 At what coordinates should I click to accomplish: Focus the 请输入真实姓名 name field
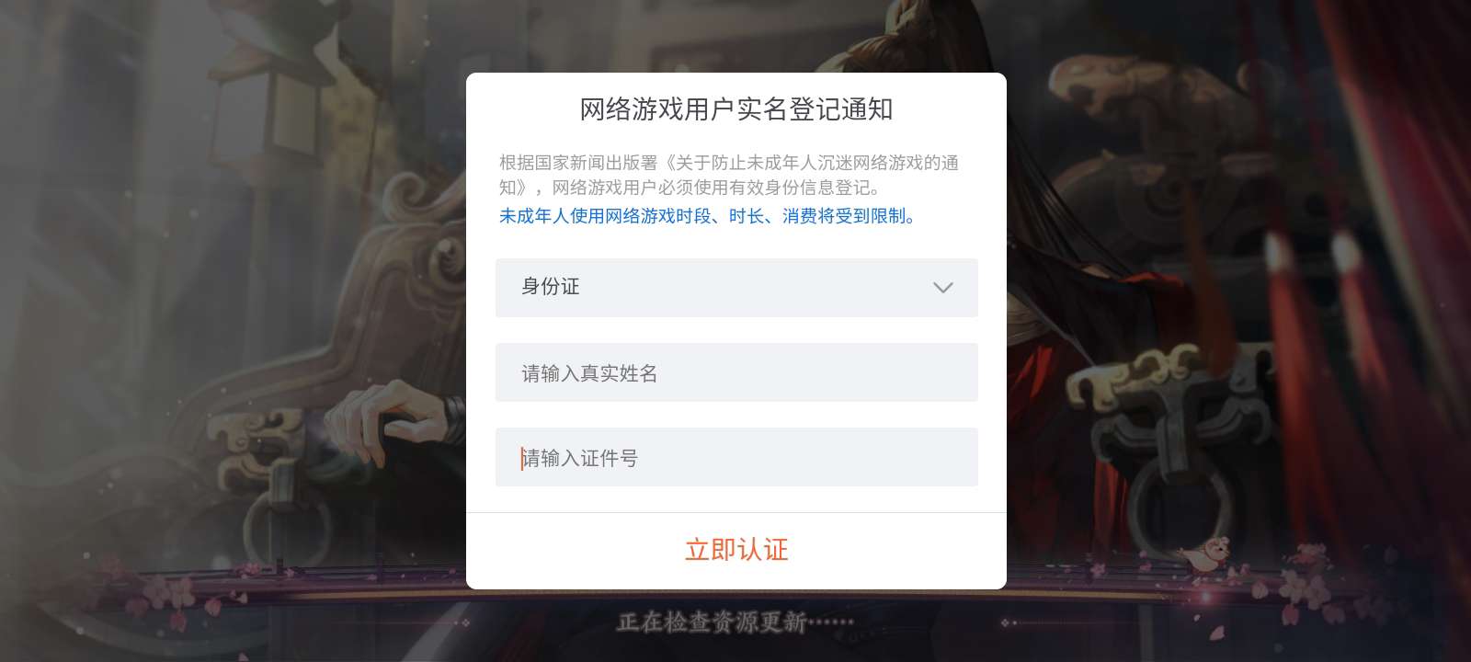[736, 372]
